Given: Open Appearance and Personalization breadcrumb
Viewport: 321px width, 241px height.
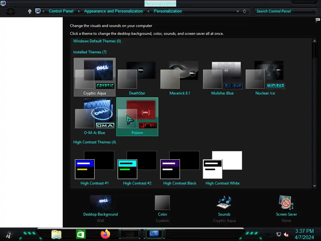Looking at the screenshot, I should coord(113,11).
